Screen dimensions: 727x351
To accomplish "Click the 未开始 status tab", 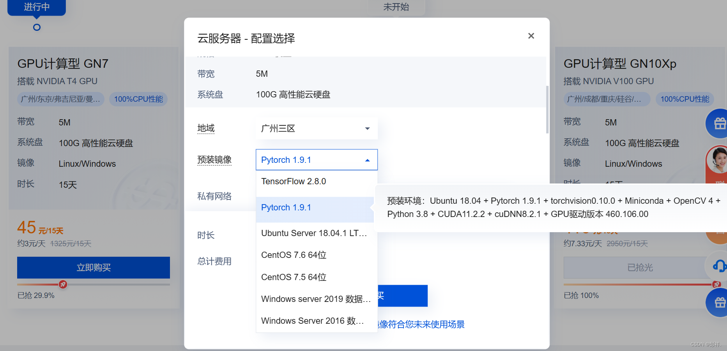I will click(396, 7).
